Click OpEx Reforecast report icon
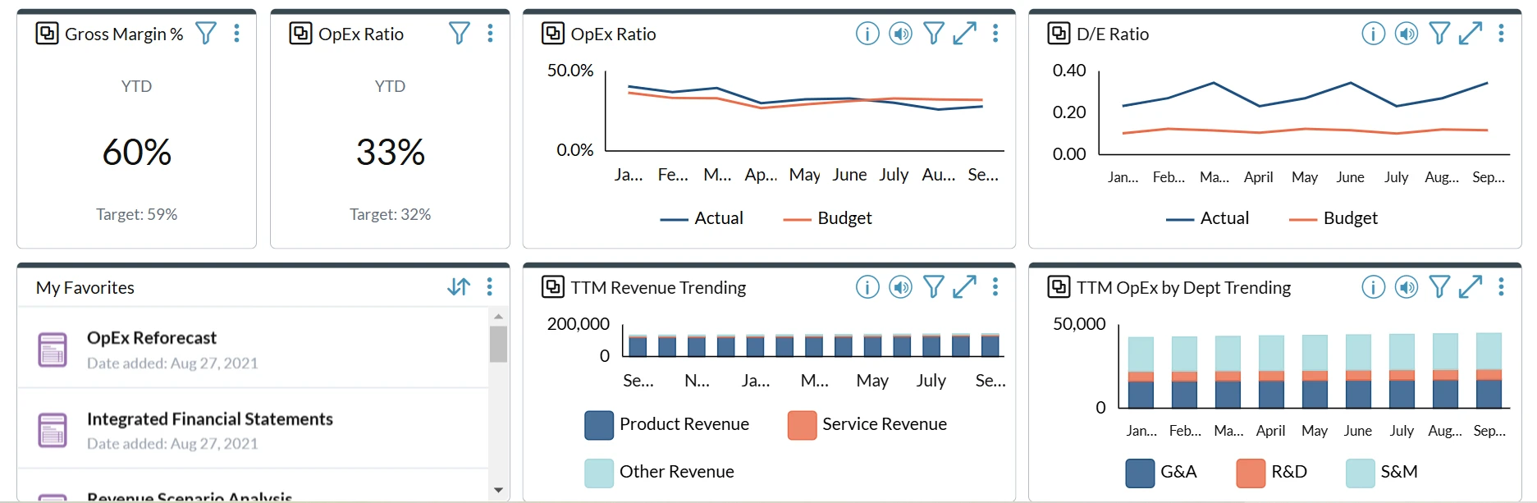Viewport: 1537px width, 503px height. pyautogui.click(x=53, y=350)
